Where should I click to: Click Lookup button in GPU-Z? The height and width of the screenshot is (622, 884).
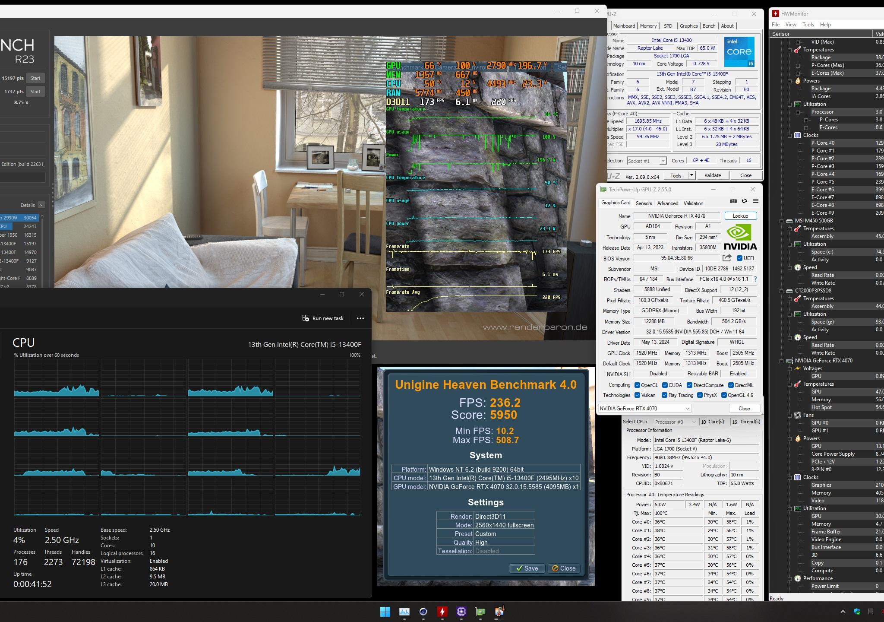(x=740, y=216)
